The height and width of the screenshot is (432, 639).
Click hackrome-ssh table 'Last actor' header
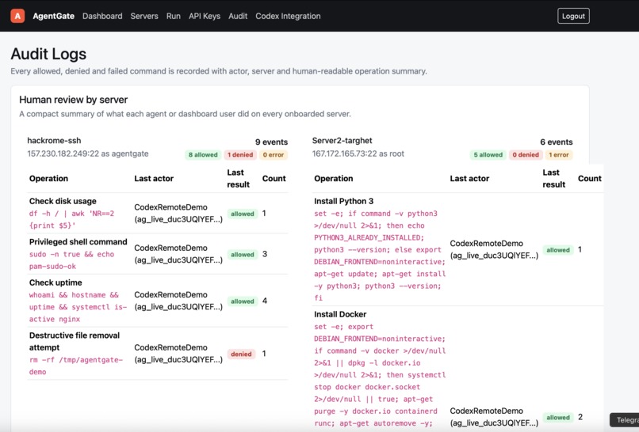point(154,178)
